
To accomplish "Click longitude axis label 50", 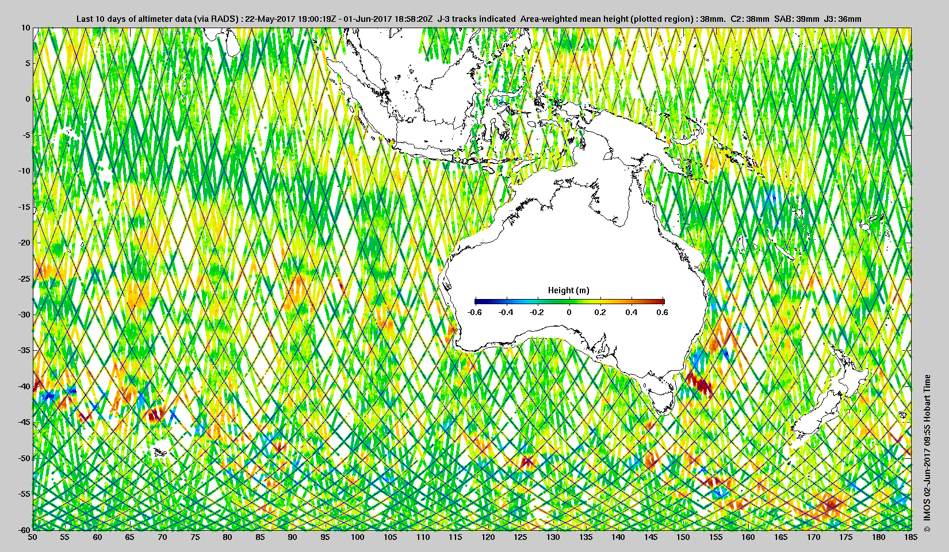I will click(x=33, y=537).
